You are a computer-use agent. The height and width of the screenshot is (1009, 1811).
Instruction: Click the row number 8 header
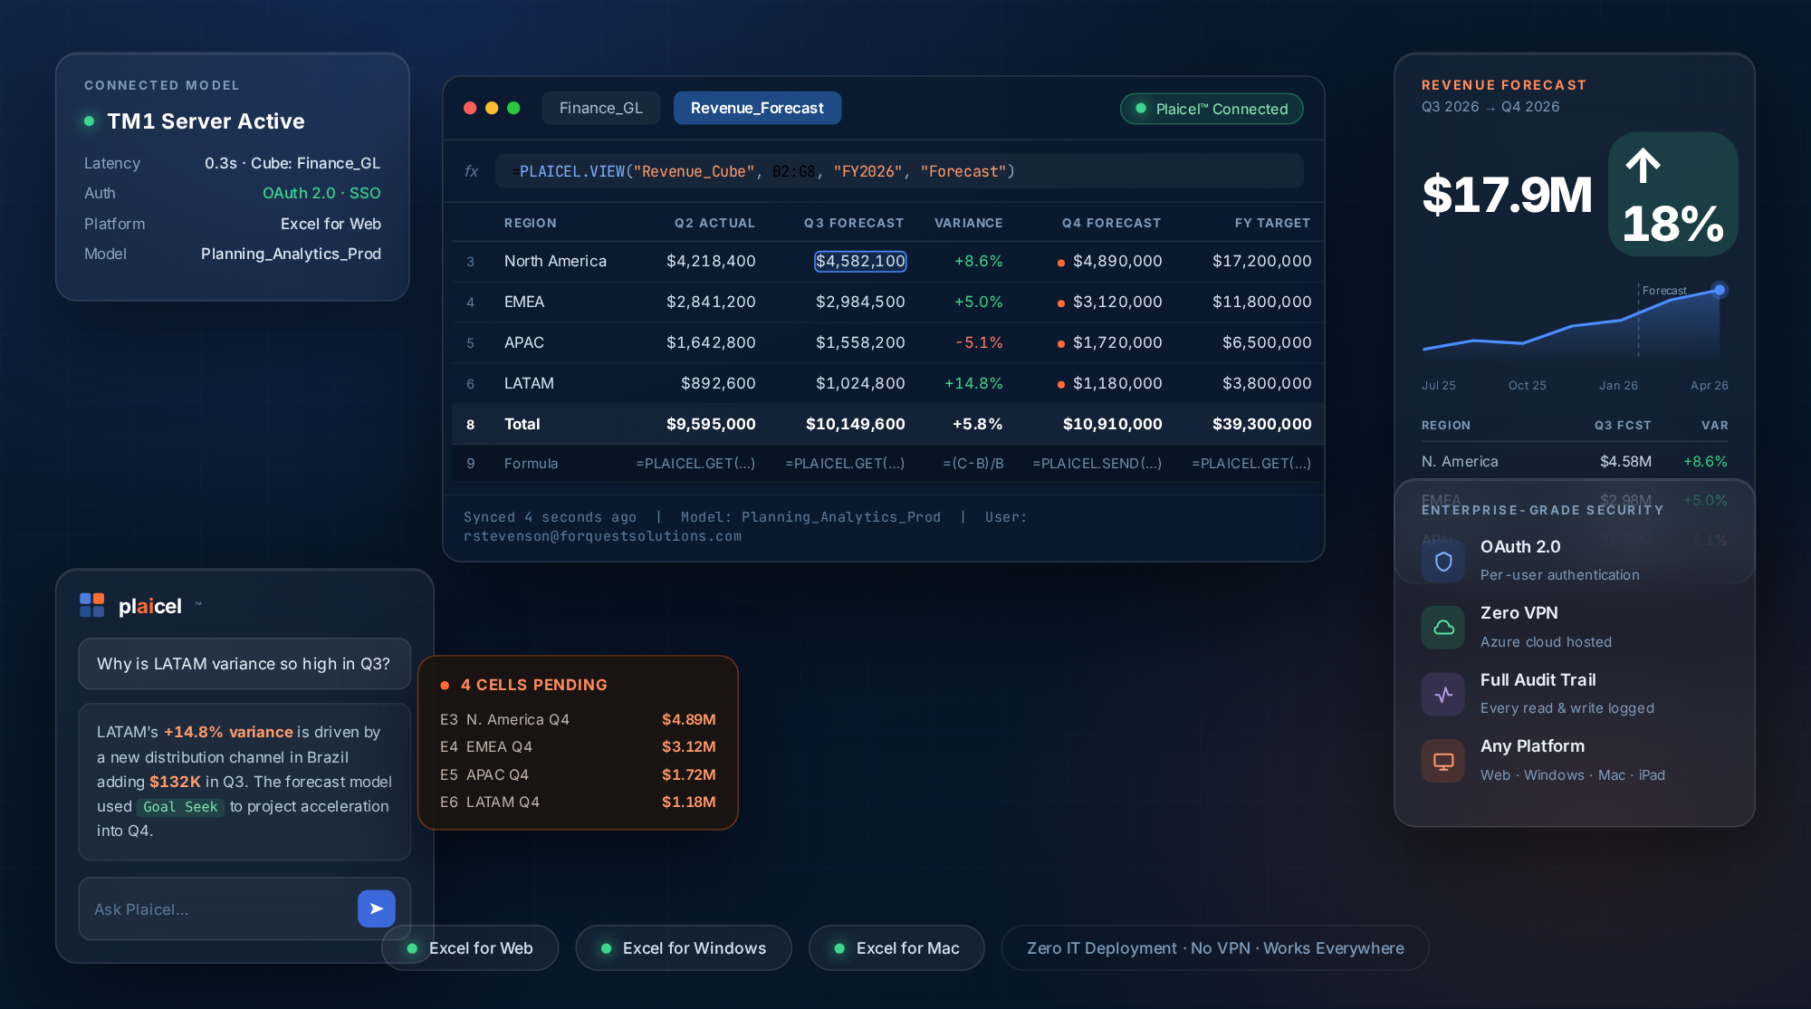coord(470,424)
